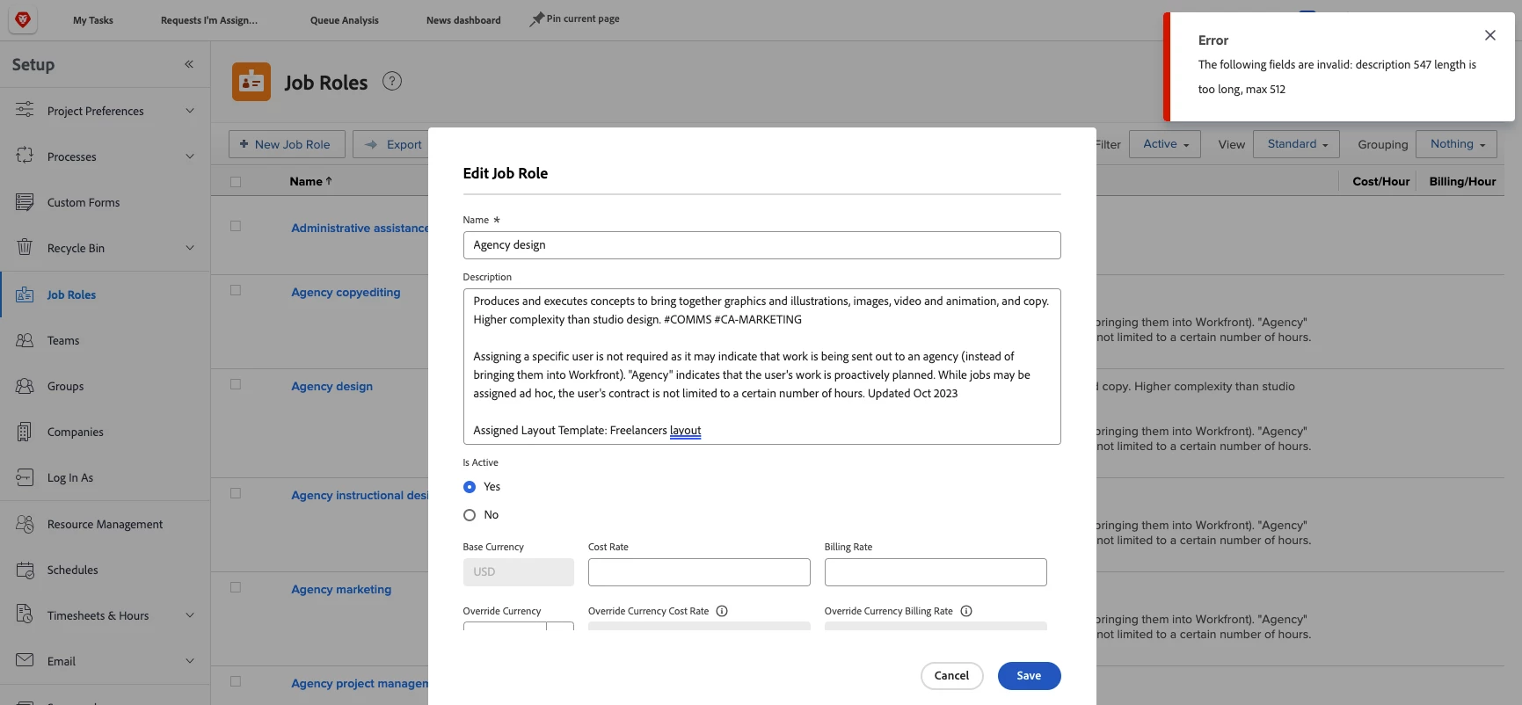
Task: Collapse the Setup sidebar with double chevron
Action: tap(189, 64)
